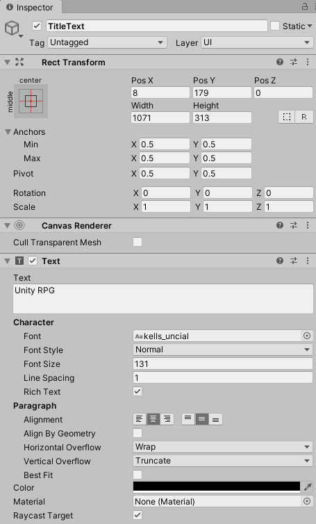316x524 pixels.
Task: Click the Rotation Z field
Action: point(289,193)
